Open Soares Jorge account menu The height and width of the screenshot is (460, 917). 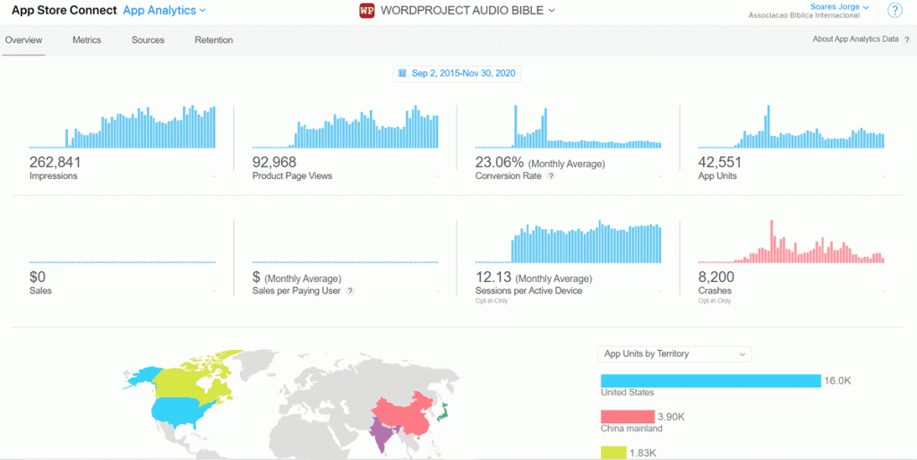click(x=839, y=7)
